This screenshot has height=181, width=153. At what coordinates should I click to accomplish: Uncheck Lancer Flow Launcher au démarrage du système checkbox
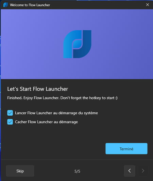[x=10, y=113]
